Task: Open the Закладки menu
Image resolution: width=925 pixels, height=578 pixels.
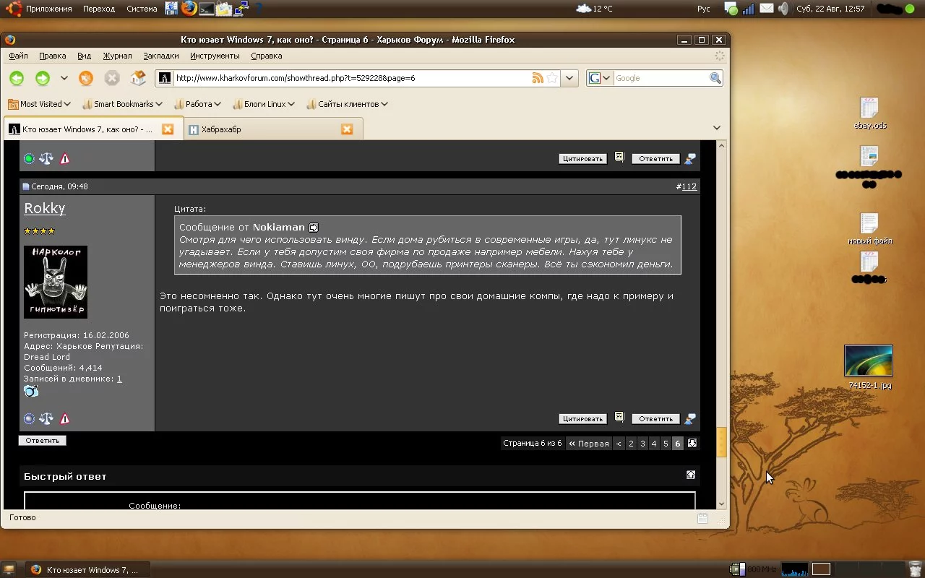Action: pyautogui.click(x=160, y=56)
